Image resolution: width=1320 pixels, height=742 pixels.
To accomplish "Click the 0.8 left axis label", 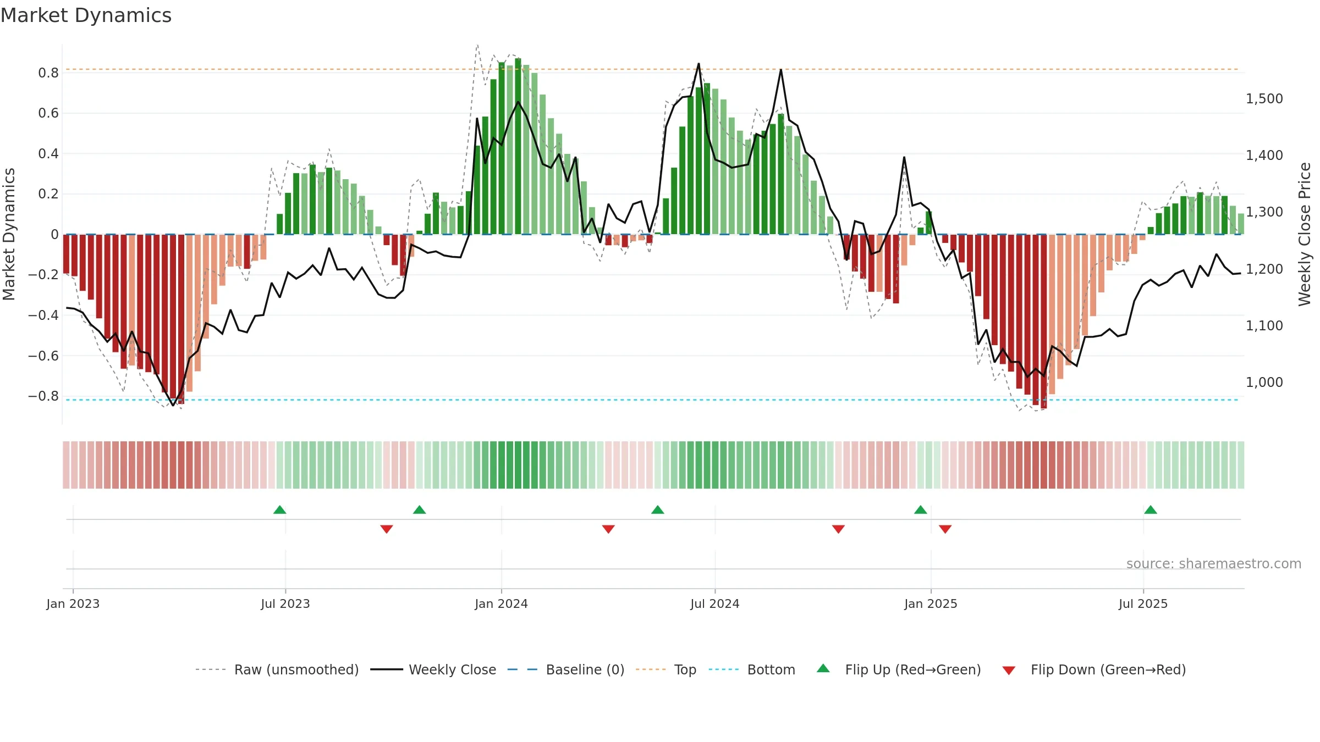I will 48,73.
